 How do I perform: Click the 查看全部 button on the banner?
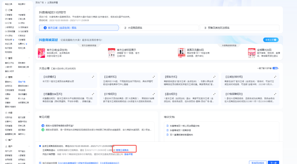(x=271, y=40)
